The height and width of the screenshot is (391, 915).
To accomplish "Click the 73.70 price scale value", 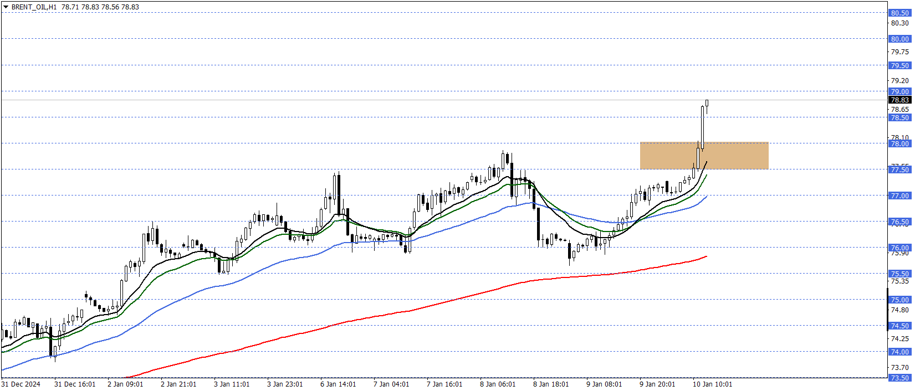I will [x=900, y=367].
